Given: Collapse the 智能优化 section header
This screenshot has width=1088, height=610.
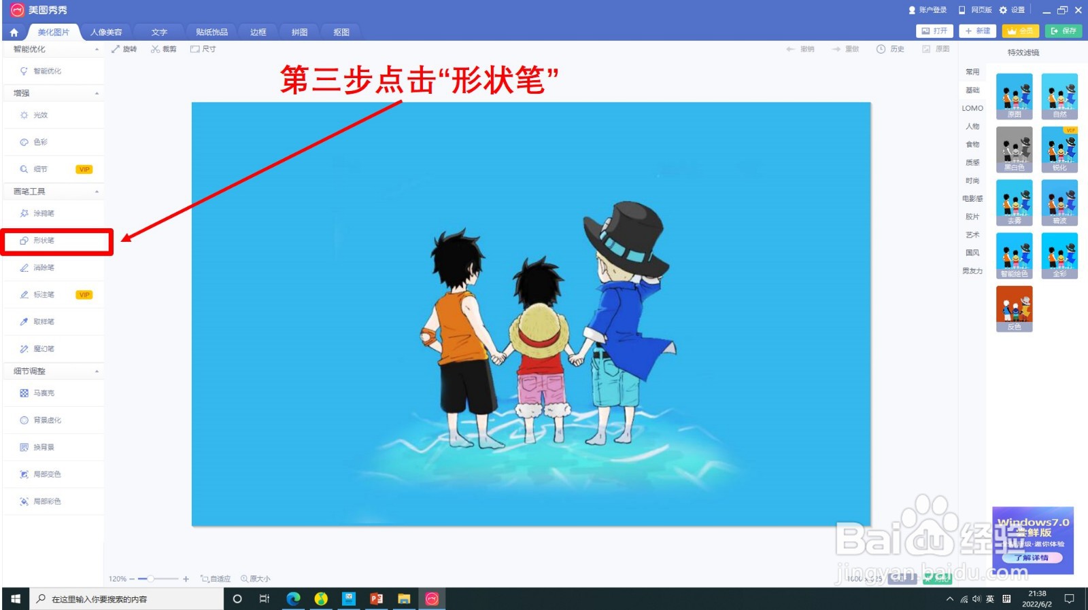Looking at the screenshot, I should click(x=97, y=49).
